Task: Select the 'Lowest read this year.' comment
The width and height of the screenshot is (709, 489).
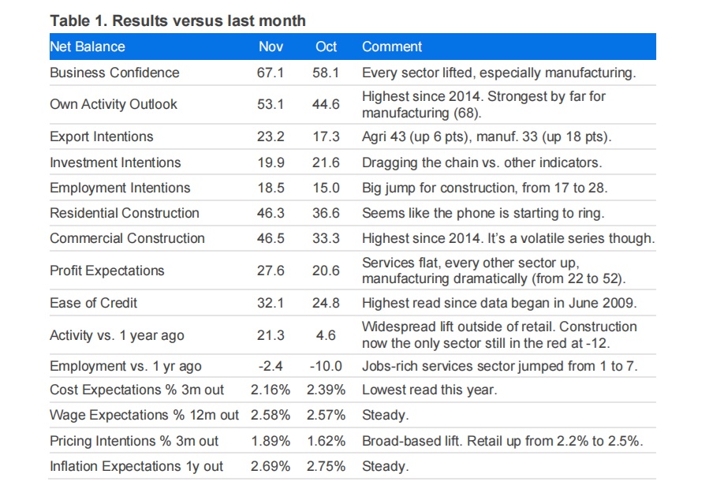Action: (x=430, y=390)
